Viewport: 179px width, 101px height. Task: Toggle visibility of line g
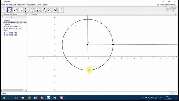point(4,29)
